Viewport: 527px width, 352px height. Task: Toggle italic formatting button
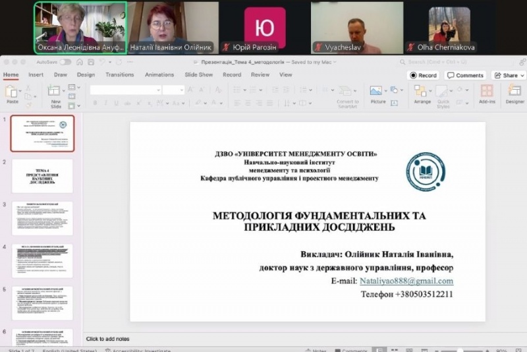coord(105,103)
